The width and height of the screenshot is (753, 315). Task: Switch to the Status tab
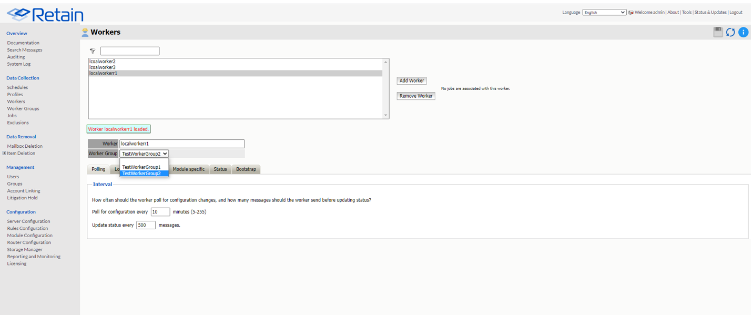coord(220,169)
